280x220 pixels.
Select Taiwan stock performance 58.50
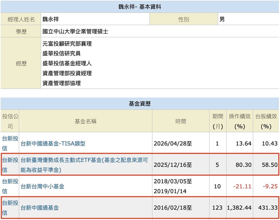270,165
